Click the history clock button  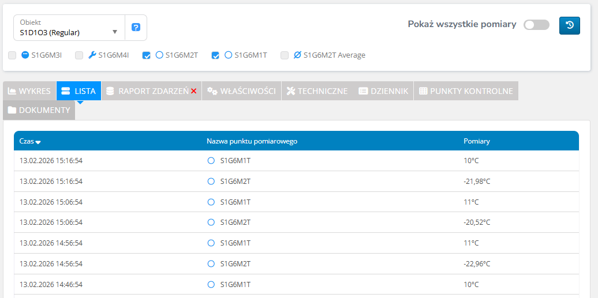[569, 25]
